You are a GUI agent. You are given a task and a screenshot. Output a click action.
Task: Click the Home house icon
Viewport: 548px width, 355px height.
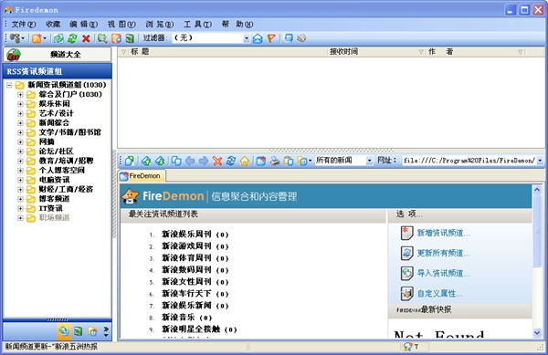point(245,161)
